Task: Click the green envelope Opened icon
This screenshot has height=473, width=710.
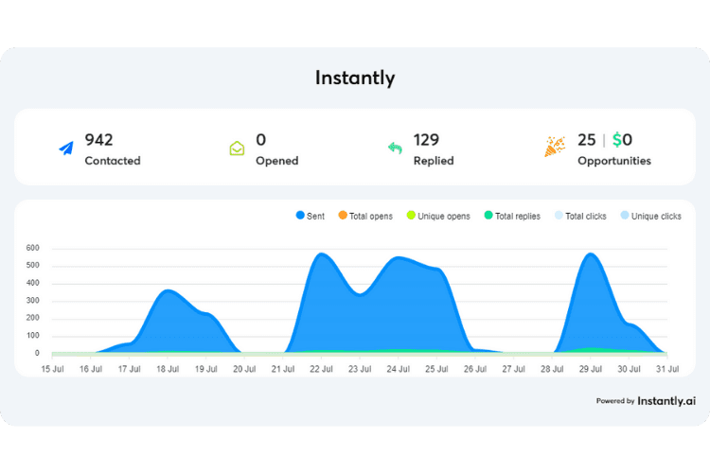Action: pyautogui.click(x=237, y=149)
